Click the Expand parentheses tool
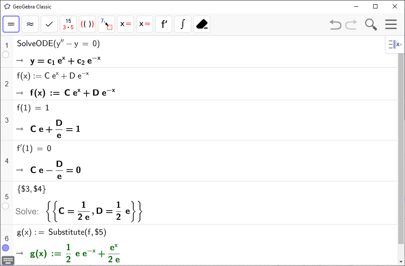This screenshot has width=405, height=266. (87, 24)
